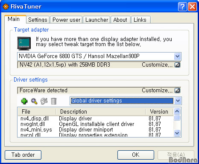This screenshot has width=199, height=164.
Task: Expand the Global driver settings dropdown arrow
Action: [178, 101]
